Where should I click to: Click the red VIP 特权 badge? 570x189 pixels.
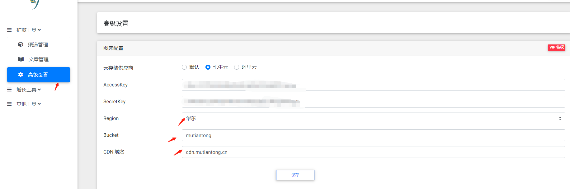click(556, 47)
